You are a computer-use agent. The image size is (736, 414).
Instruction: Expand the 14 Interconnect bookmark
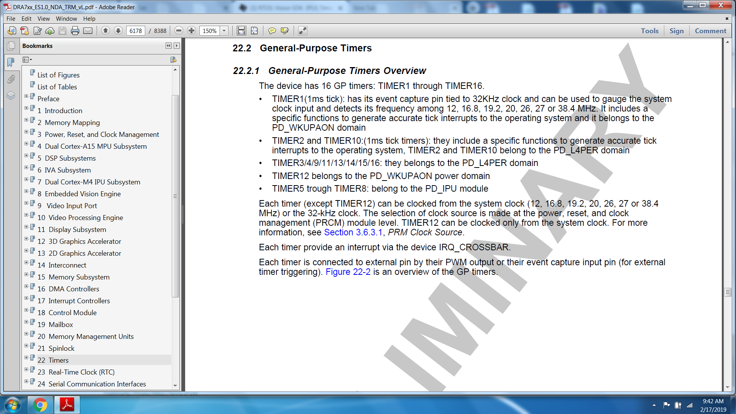pos(26,263)
